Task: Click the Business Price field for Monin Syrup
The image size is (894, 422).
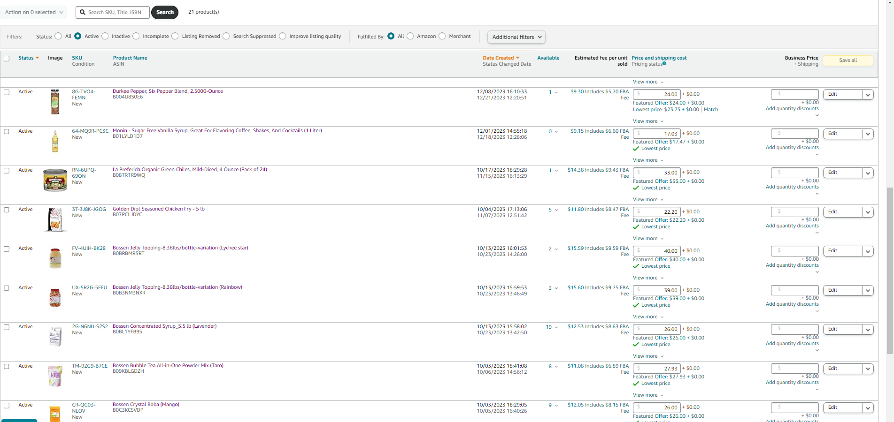Action: pos(794,134)
